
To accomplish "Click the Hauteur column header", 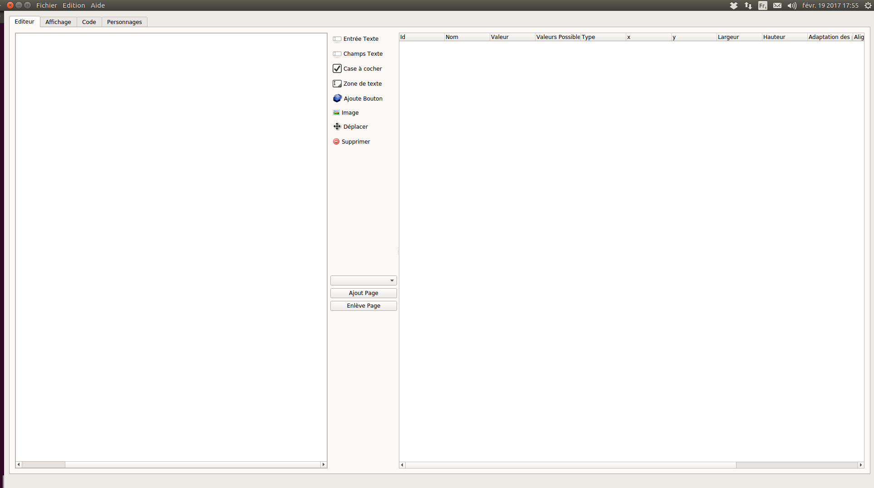I will 785,37.
